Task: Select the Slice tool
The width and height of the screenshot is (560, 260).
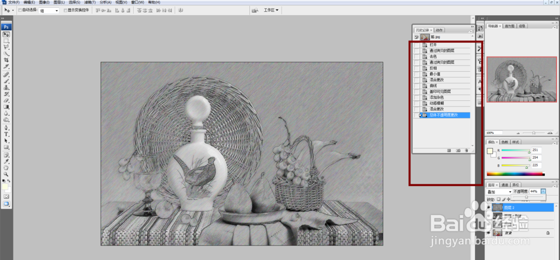Action: click(x=6, y=67)
